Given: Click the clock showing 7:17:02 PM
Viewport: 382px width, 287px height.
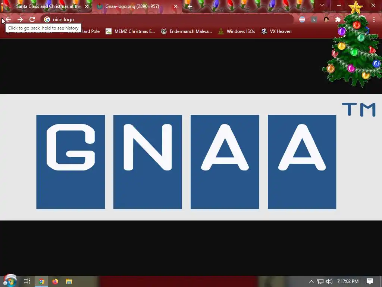Looking at the screenshot, I should pyautogui.click(x=348, y=281).
